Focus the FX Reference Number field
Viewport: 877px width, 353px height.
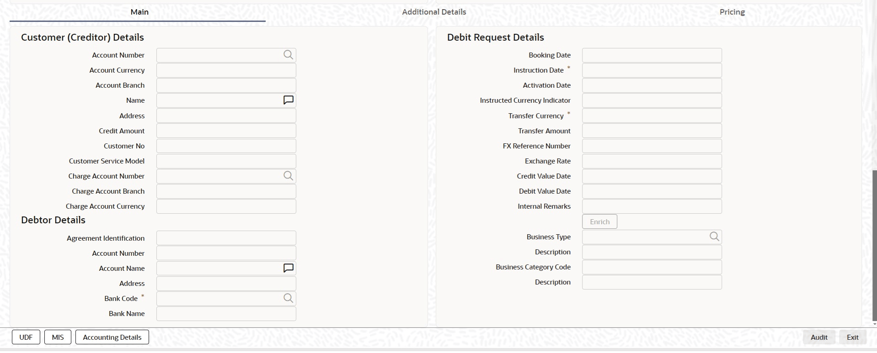click(x=652, y=146)
